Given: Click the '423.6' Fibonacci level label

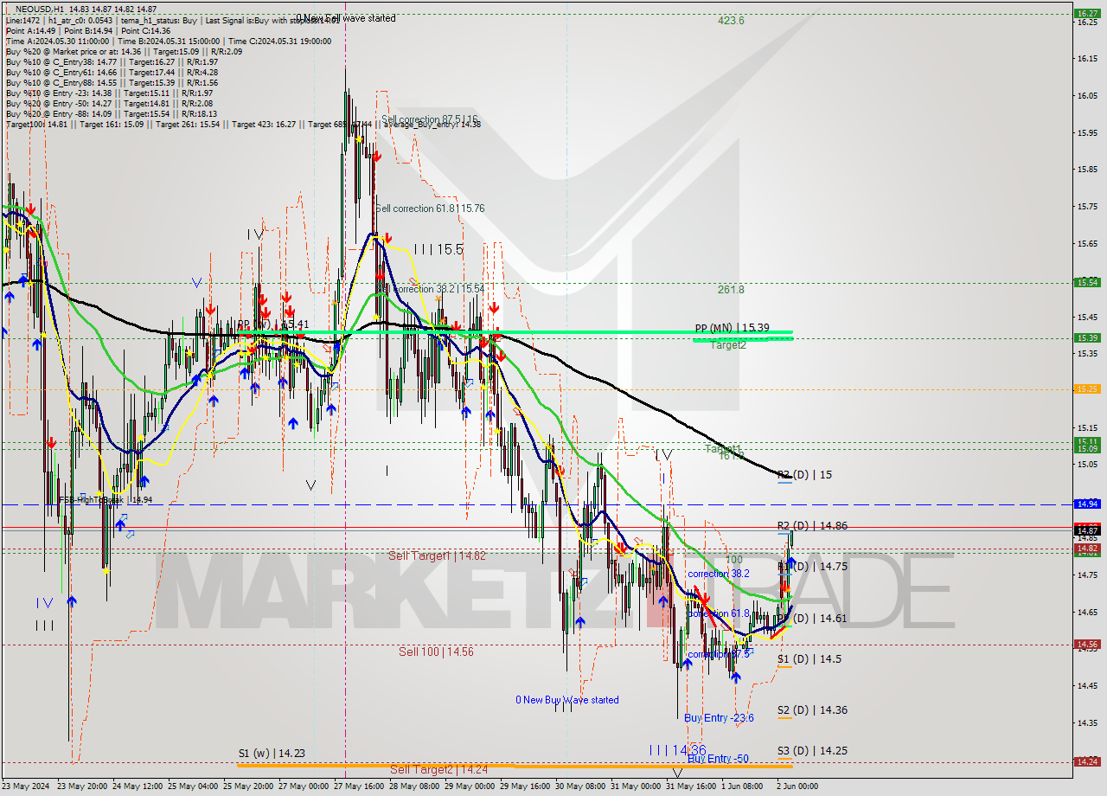Looking at the screenshot, I should tap(731, 21).
